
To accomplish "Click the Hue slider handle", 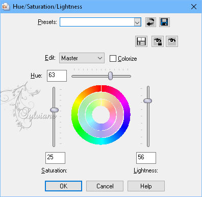I will click(111, 76).
